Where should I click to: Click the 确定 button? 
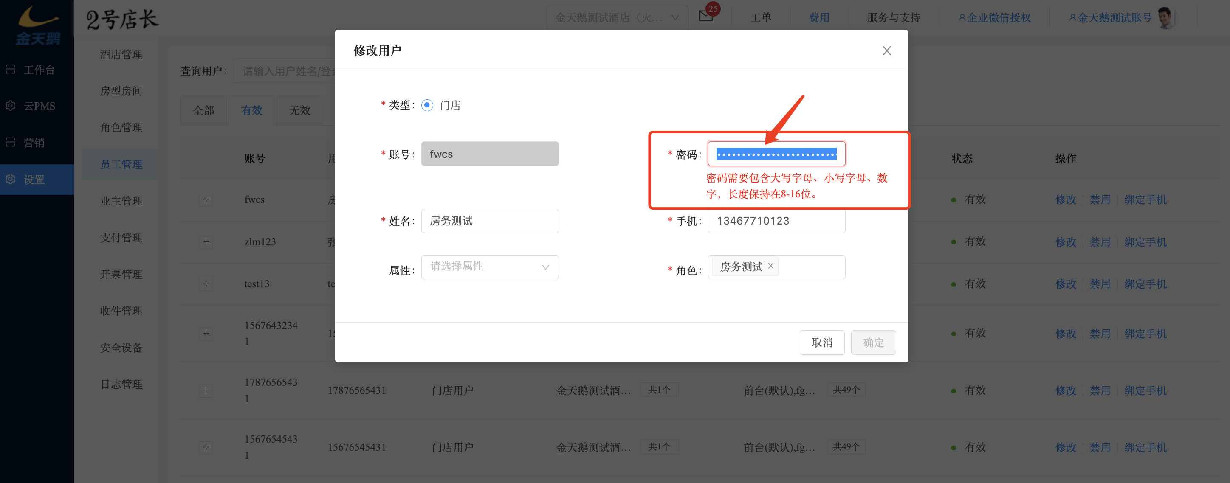tap(873, 342)
